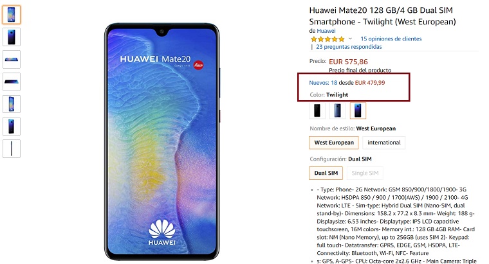
Task: Open the Huawei brand link
Action: click(x=326, y=31)
